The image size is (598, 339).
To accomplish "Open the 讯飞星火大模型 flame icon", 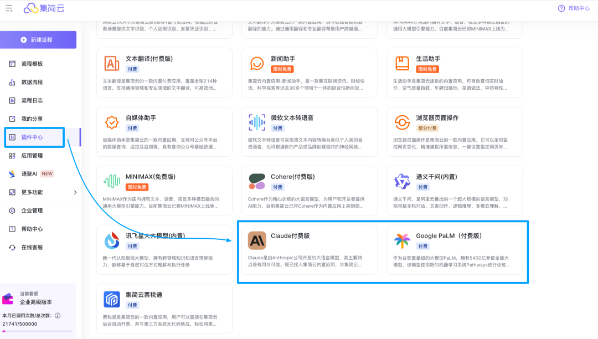I will [112, 240].
